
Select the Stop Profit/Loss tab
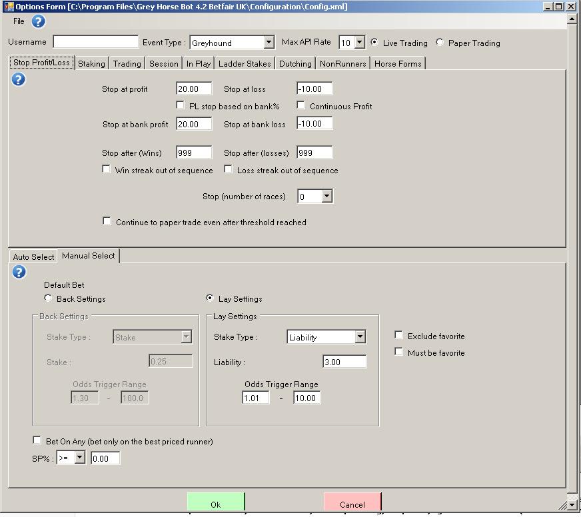click(x=41, y=62)
